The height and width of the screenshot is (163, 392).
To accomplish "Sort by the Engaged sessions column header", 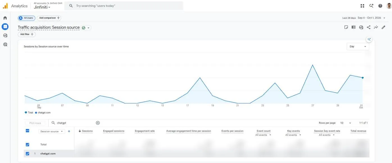I will (x=114, y=131).
